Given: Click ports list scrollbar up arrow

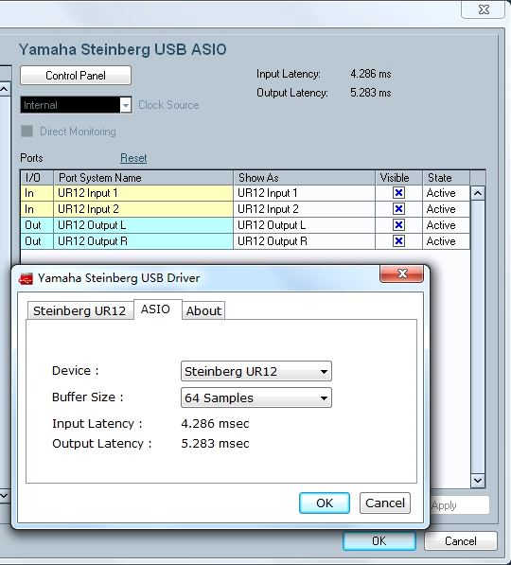Looking at the screenshot, I should pos(478,193).
